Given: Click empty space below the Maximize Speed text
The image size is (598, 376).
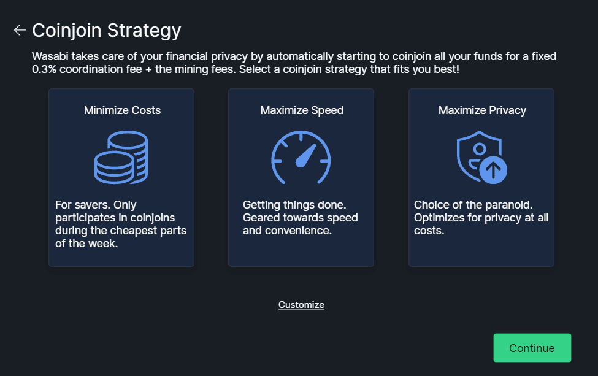Looking at the screenshot, I should 301,251.
